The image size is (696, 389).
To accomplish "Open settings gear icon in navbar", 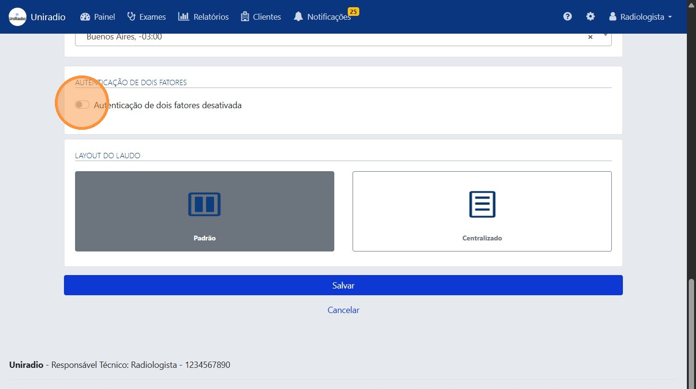I will click(590, 17).
